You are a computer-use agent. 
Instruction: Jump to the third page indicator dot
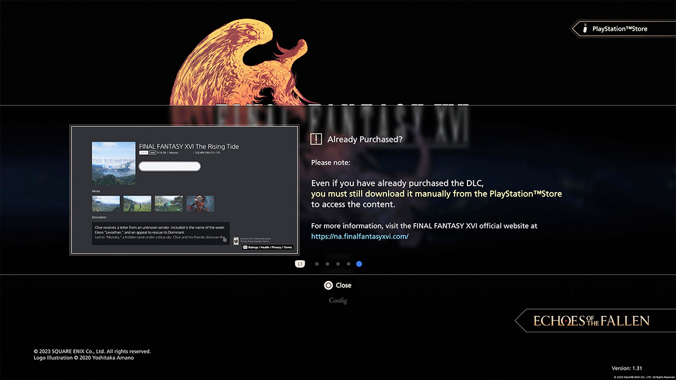point(338,263)
